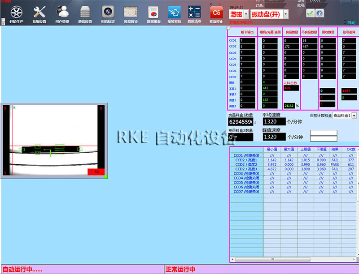Click the camera inspection image preview

click(x=54, y=140)
